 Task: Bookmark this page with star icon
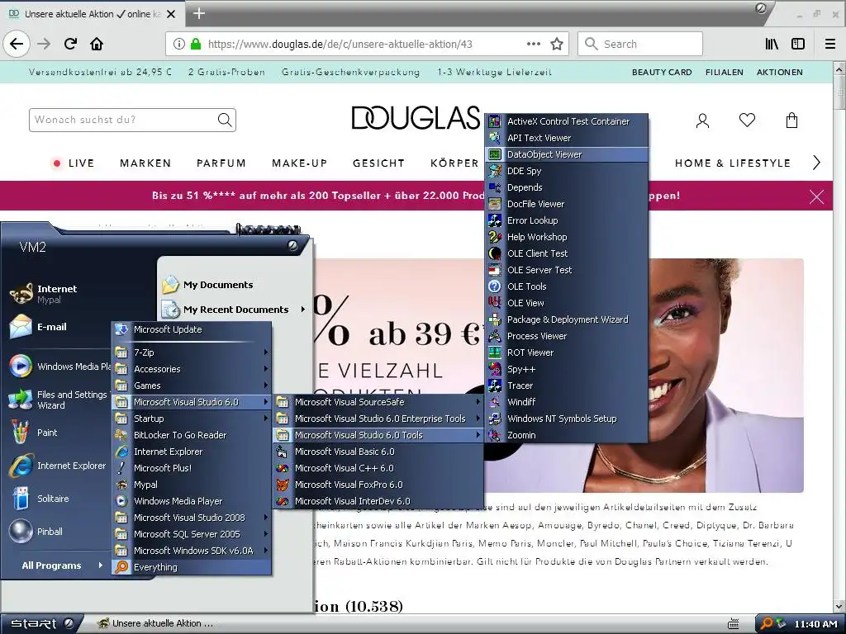click(557, 44)
